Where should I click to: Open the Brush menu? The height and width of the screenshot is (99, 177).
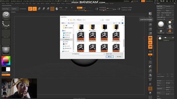click(x=8, y=3)
